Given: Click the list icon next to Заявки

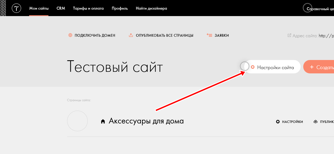Looking at the screenshot, I should (x=209, y=35).
